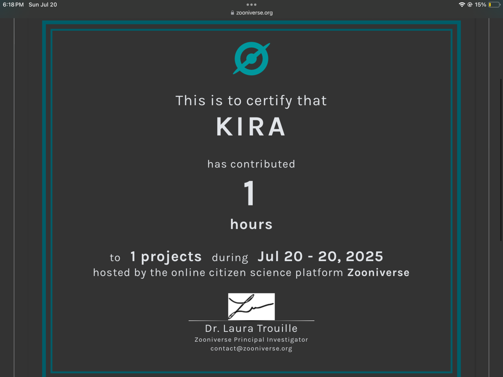Tap the padlock icon beside zooniverse.org
This screenshot has height=377, width=503.
click(232, 13)
